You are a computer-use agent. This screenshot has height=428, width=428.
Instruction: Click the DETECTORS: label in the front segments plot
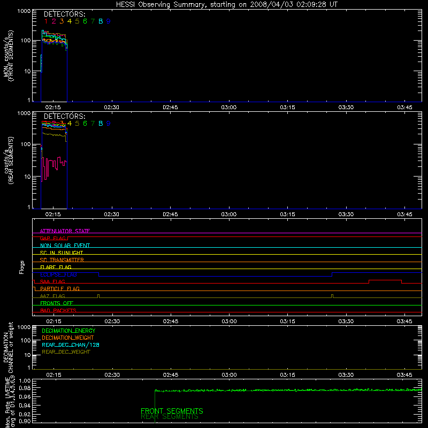point(64,14)
